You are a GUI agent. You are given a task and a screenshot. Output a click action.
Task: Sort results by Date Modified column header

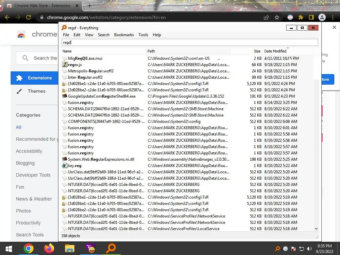pyautogui.click(x=288, y=51)
